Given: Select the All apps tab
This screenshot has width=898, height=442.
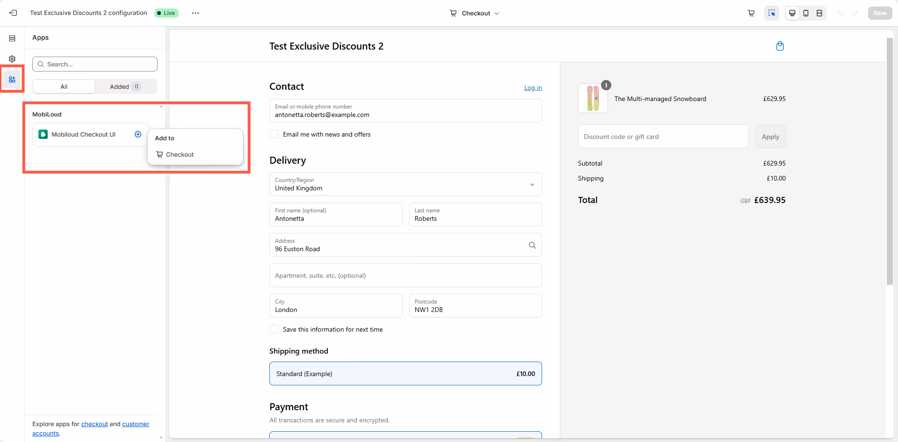Looking at the screenshot, I should pyautogui.click(x=64, y=87).
